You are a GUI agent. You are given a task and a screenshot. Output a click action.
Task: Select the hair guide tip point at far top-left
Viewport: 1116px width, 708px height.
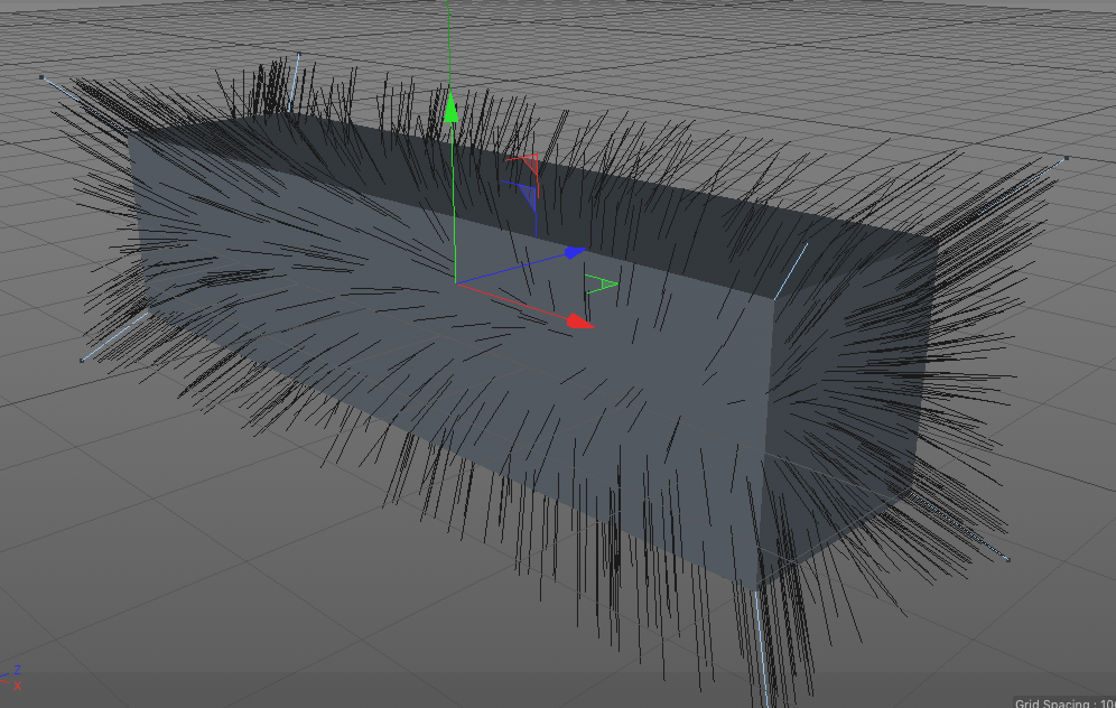[41, 77]
